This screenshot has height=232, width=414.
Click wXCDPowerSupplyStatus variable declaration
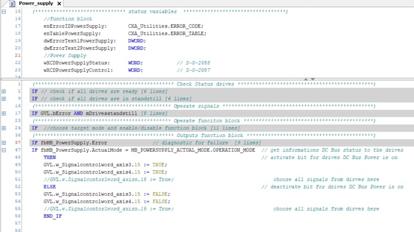click(77, 63)
